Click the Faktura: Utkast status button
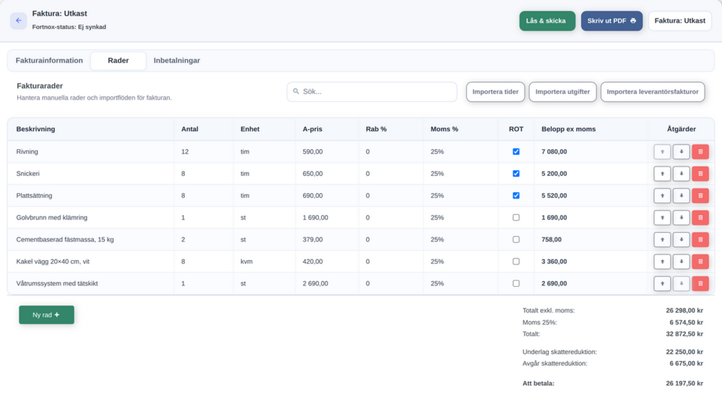 click(x=679, y=21)
